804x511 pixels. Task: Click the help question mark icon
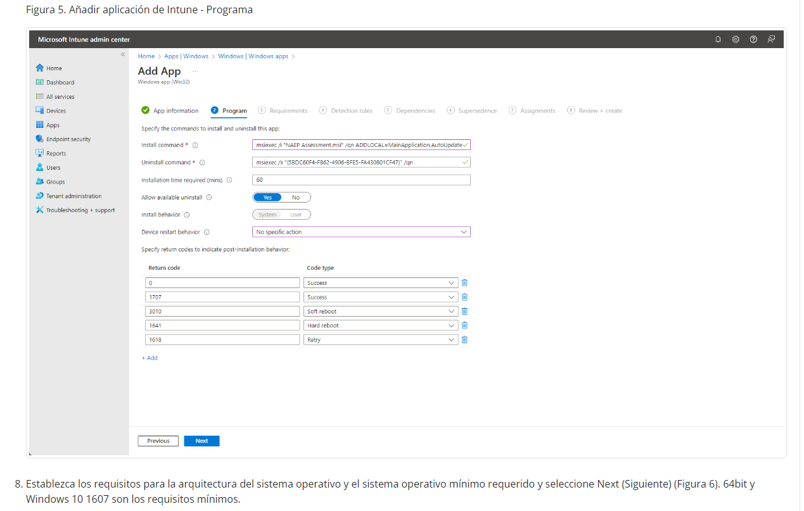pyautogui.click(x=753, y=39)
